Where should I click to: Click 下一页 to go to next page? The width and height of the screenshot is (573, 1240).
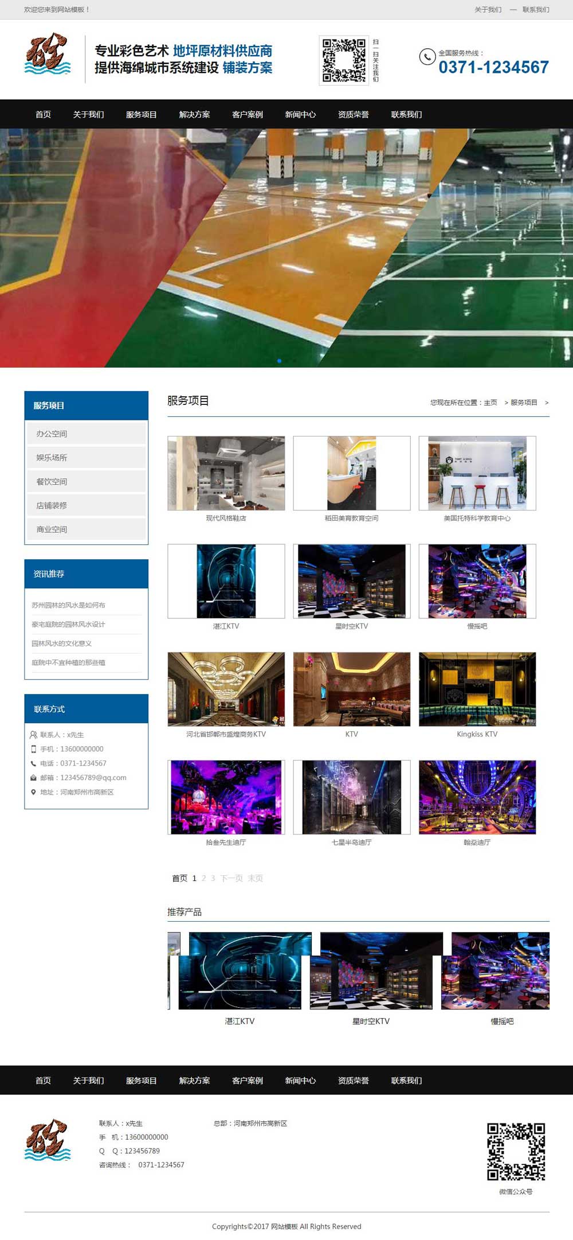(231, 878)
